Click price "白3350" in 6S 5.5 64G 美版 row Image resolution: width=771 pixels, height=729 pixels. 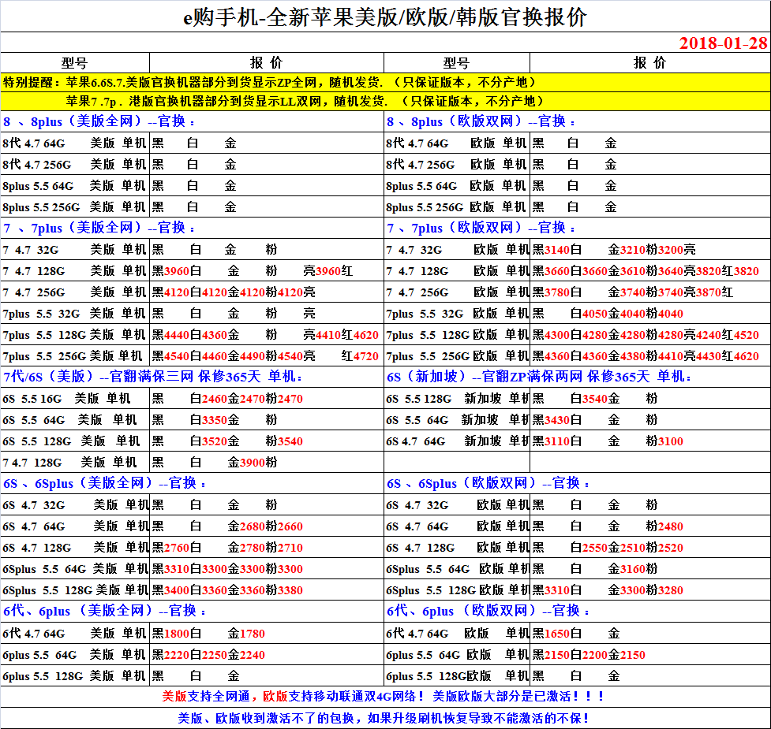[x=208, y=420]
